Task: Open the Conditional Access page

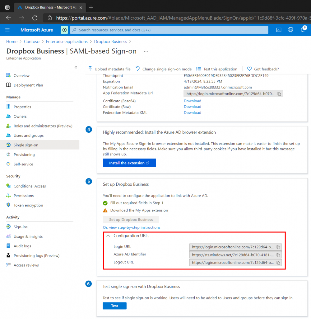Action: coord(30,186)
